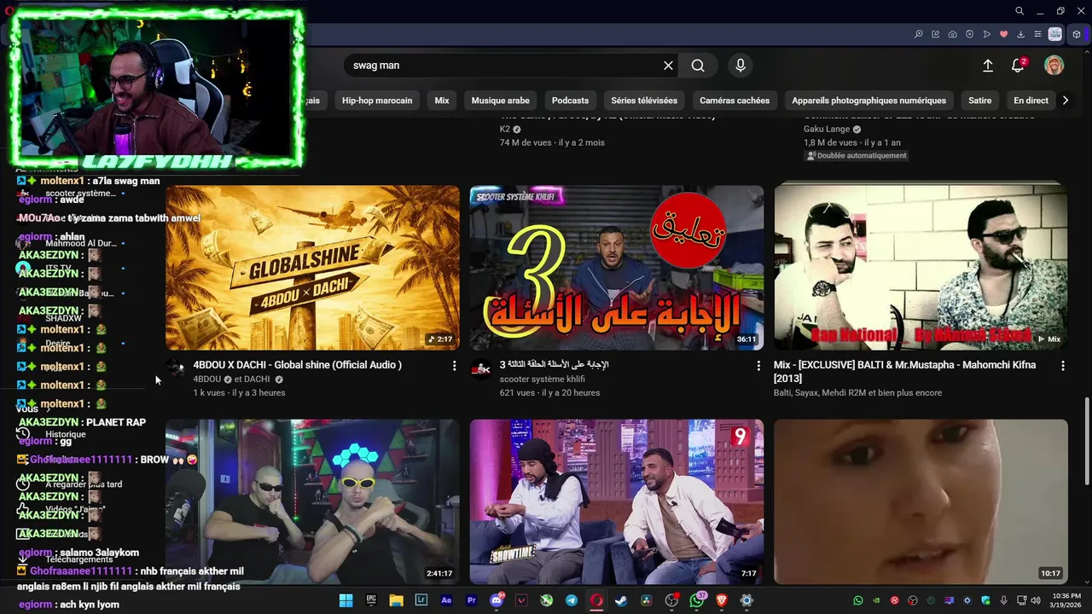
Task: Open the YouTube account avatar menu
Action: [x=1054, y=66]
